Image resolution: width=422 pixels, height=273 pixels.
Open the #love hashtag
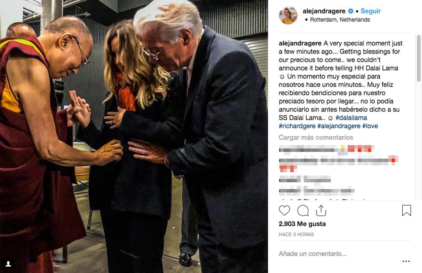[x=370, y=126]
